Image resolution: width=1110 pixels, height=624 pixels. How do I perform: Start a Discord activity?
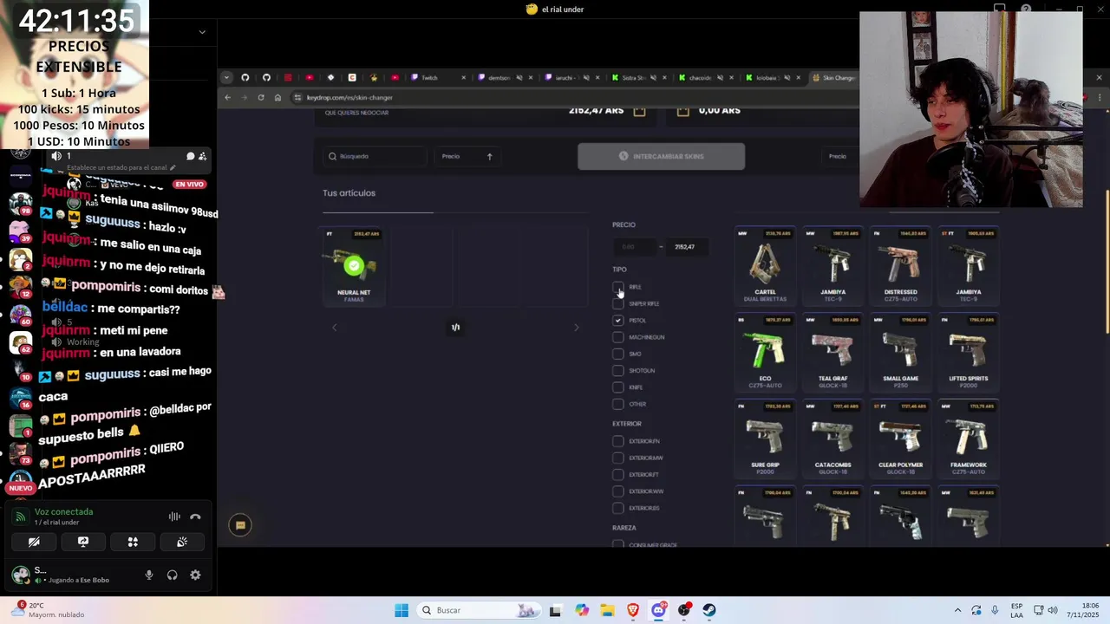pos(133,542)
